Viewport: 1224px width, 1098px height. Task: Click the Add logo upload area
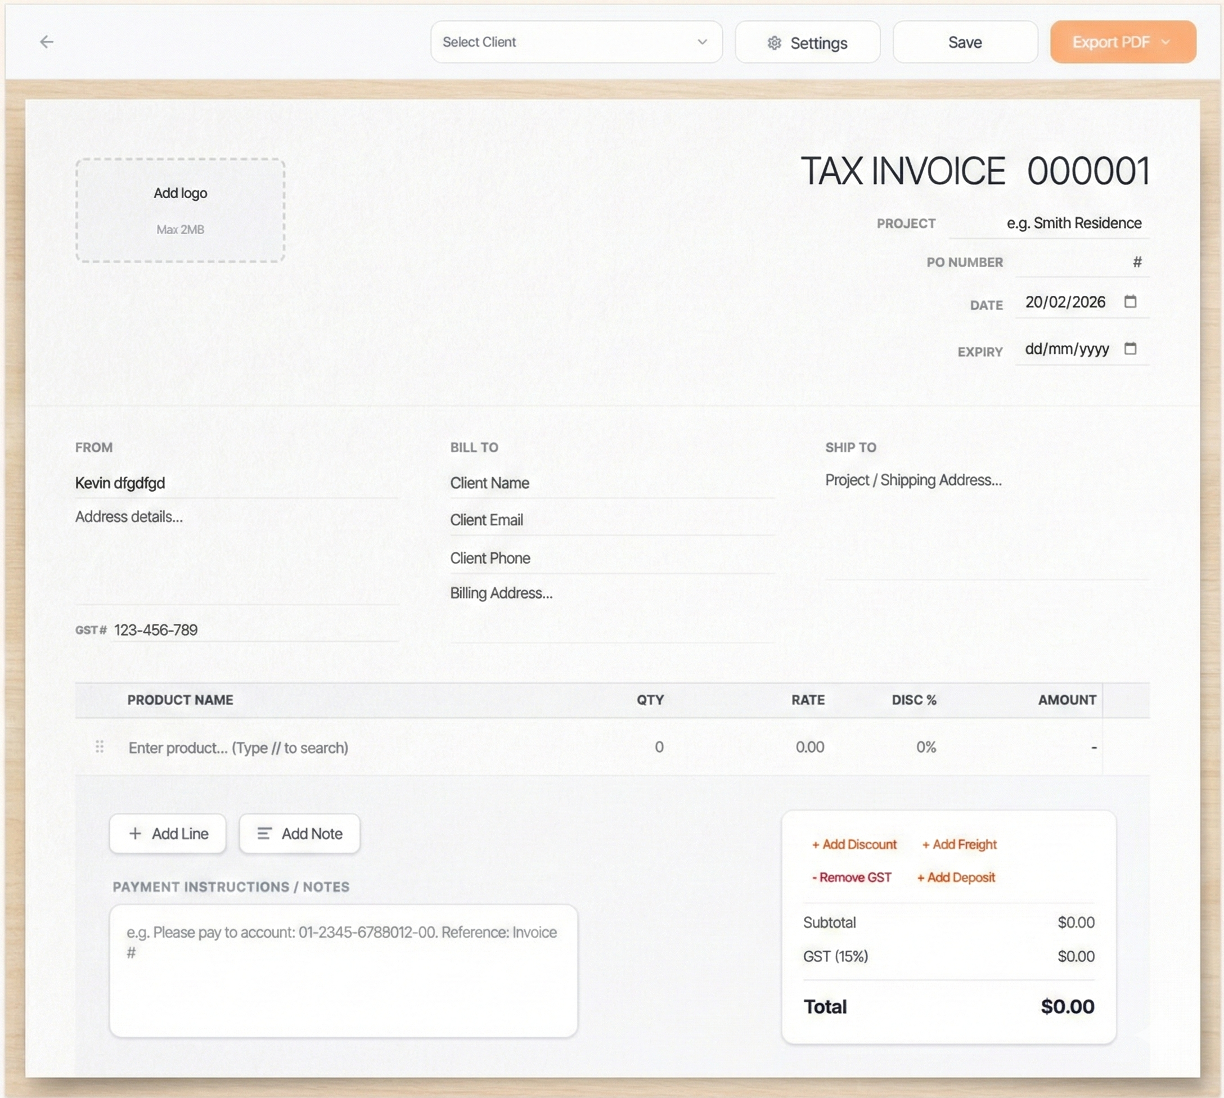point(180,210)
